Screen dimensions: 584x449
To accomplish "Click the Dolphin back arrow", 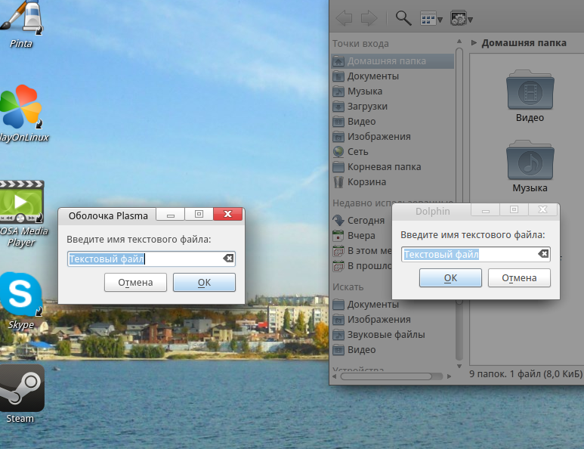I will click(345, 18).
